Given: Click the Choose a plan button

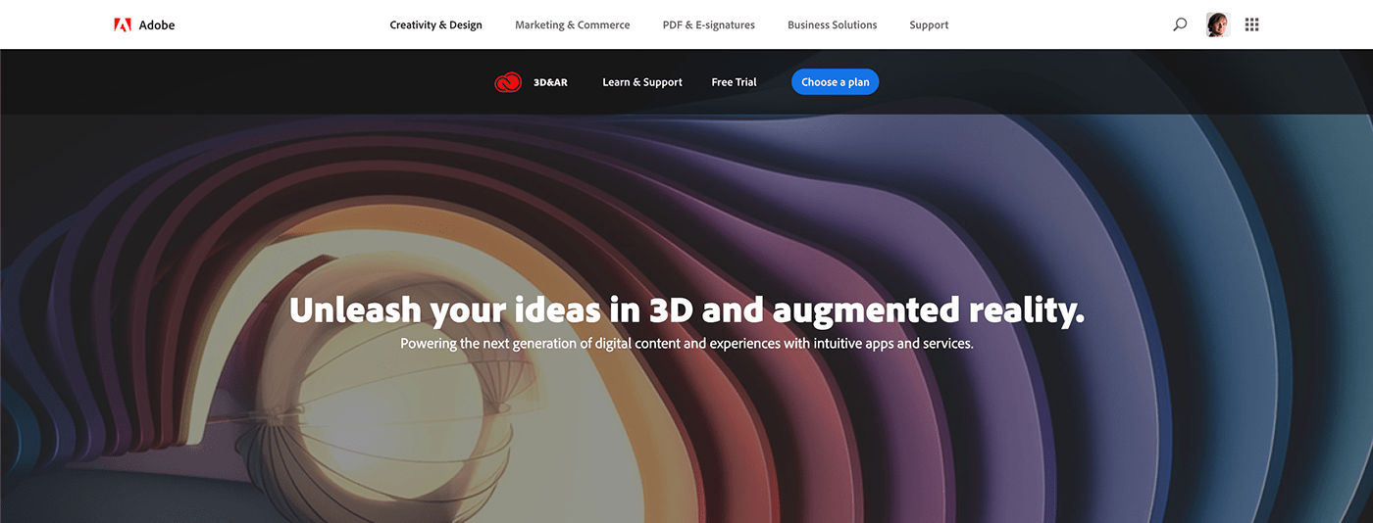Looking at the screenshot, I should click(836, 82).
